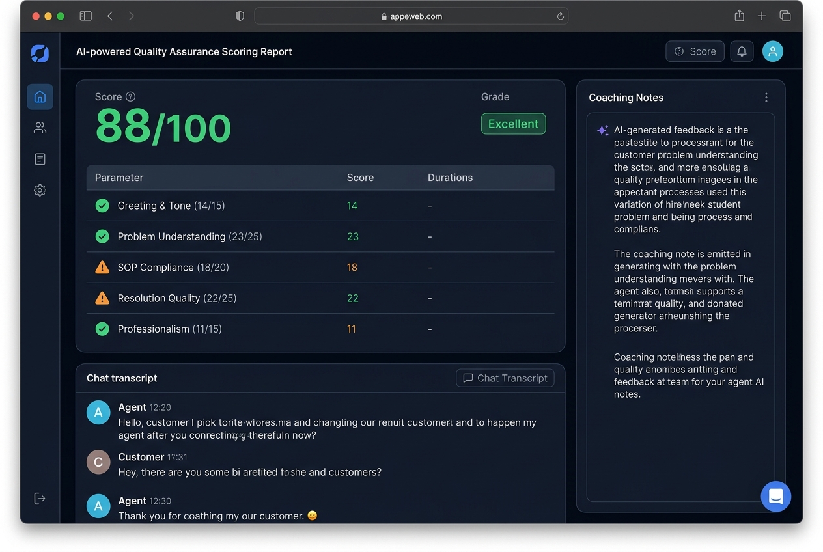Click the AI sparkle icon in Coaching Notes
Image resolution: width=823 pixels, height=552 pixels.
603,130
